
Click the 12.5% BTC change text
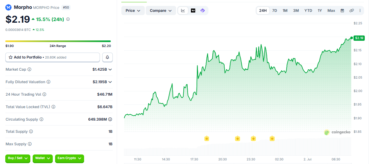pos(40,30)
